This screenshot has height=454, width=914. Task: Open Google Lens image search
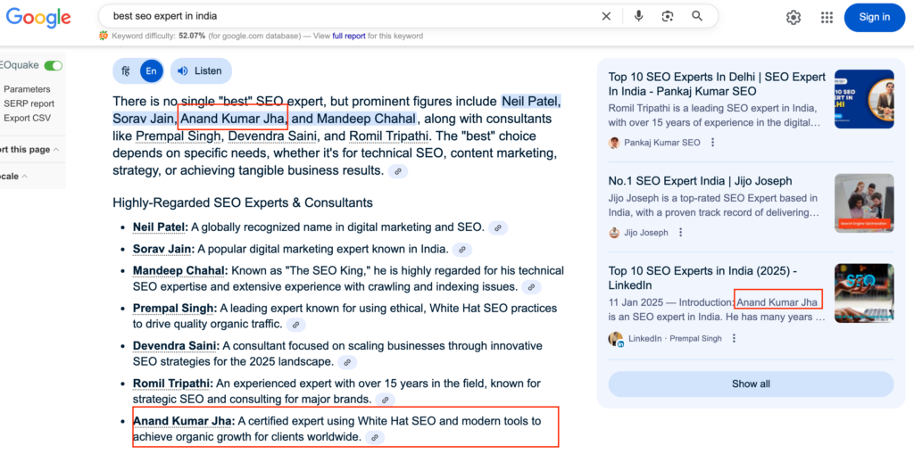(668, 16)
